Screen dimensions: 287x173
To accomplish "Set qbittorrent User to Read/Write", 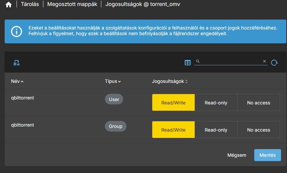I will coord(173,103).
